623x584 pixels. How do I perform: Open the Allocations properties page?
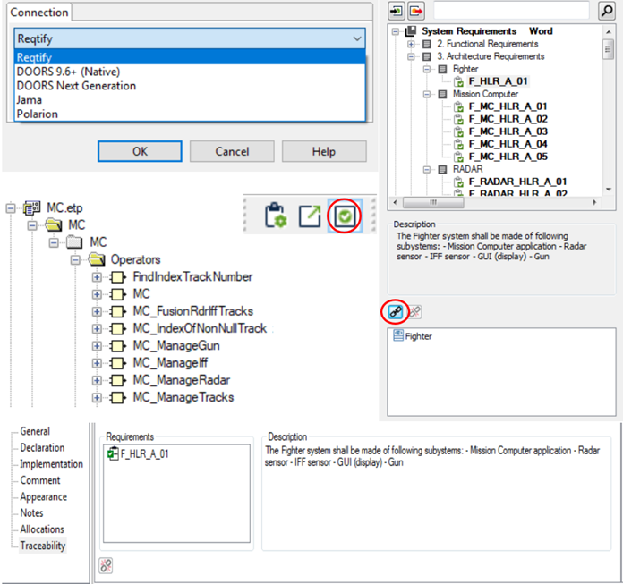(x=42, y=529)
